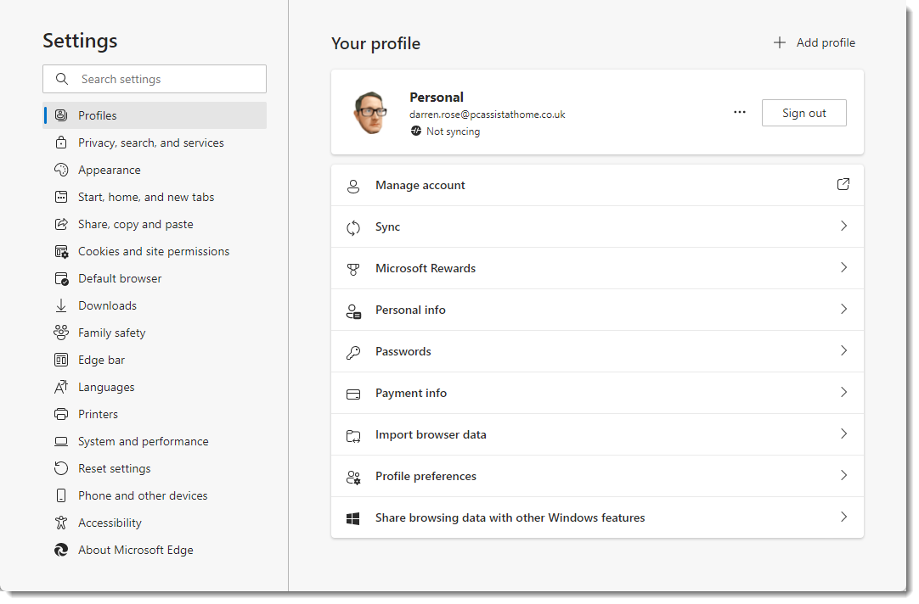This screenshot has width=919, height=604.
Task: Click the Search settings input field
Action: coord(155,79)
